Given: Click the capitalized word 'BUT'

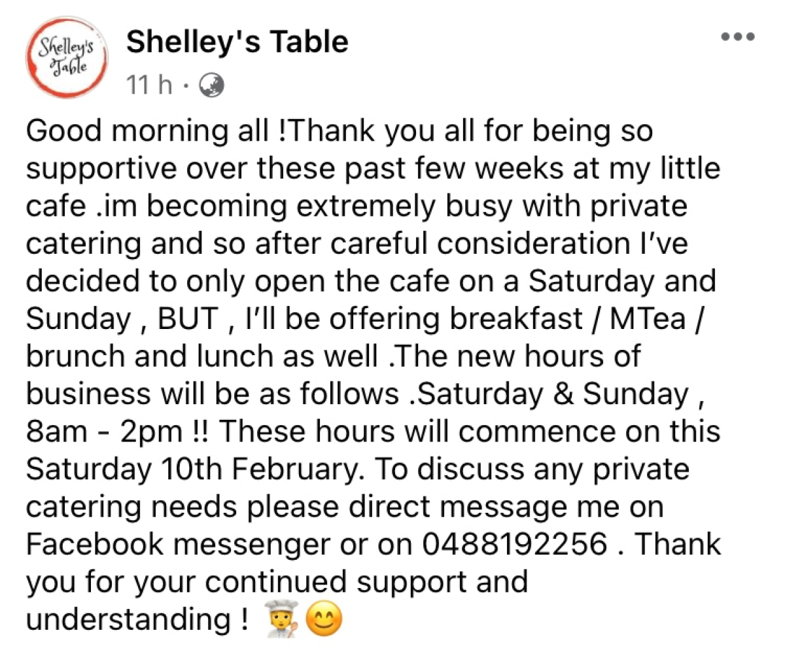Looking at the screenshot, I should point(188,320).
